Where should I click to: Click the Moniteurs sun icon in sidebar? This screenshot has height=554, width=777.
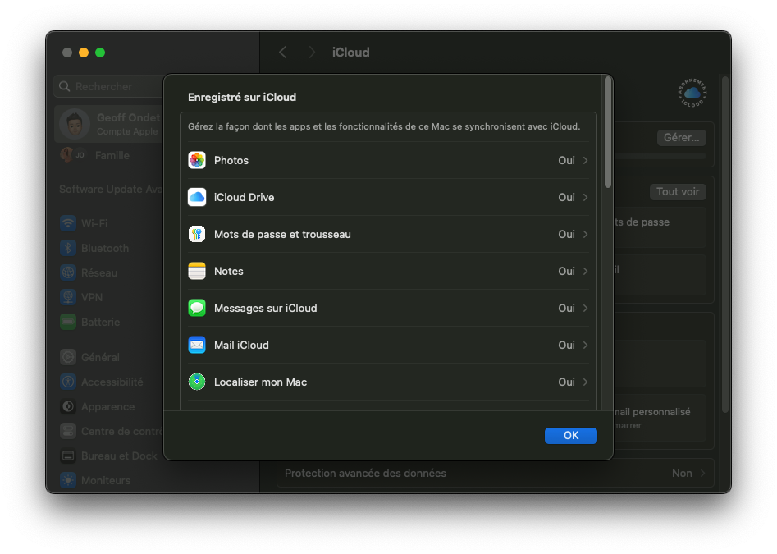tap(68, 480)
